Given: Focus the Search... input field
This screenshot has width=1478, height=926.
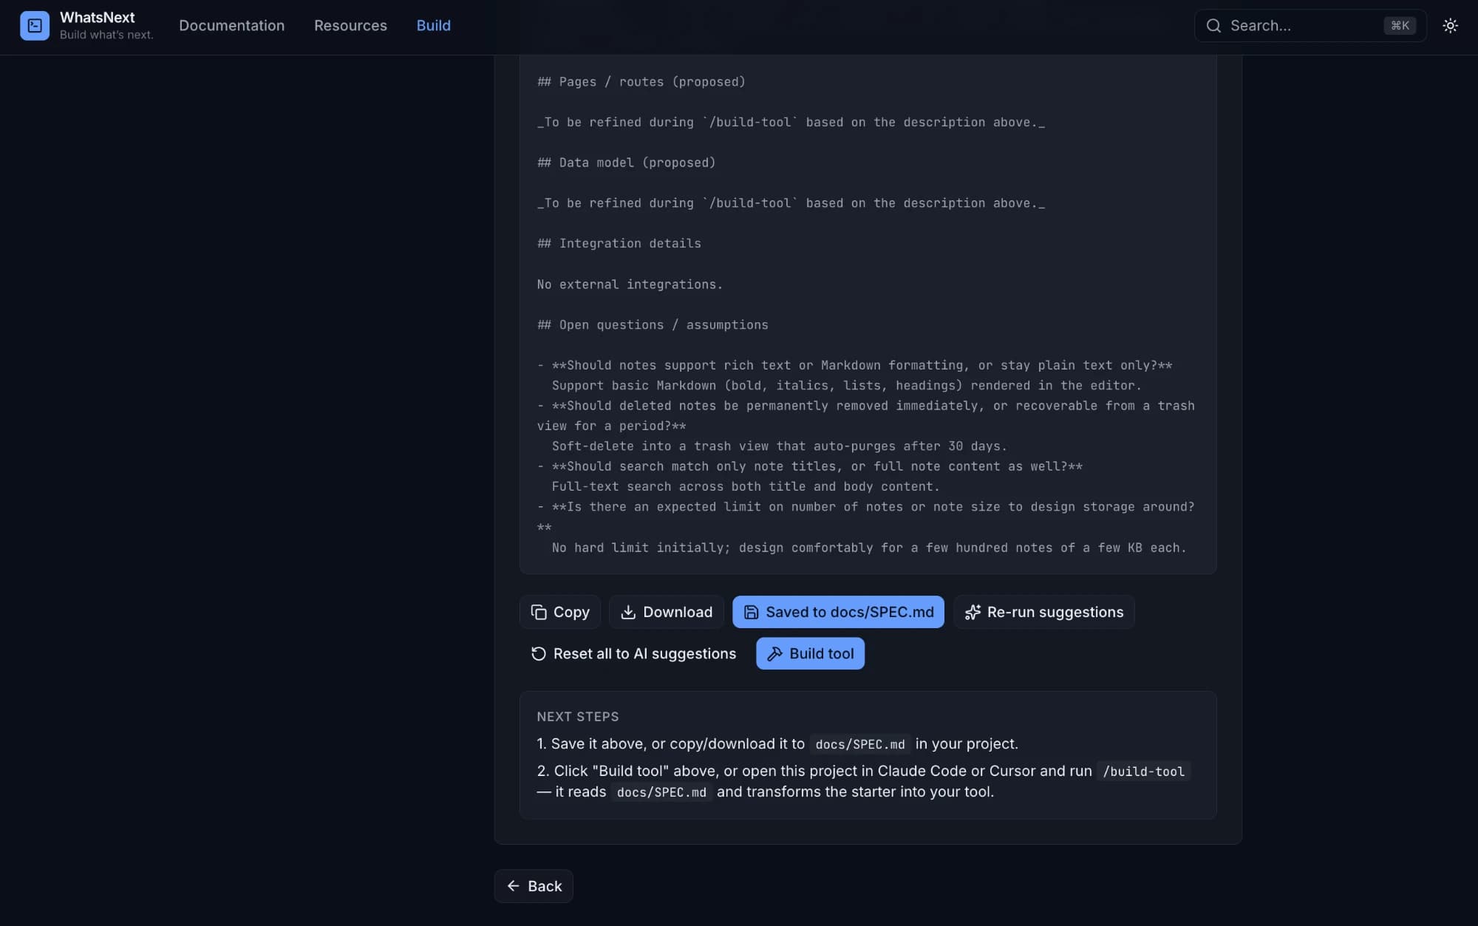Looking at the screenshot, I should [x=1310, y=26].
